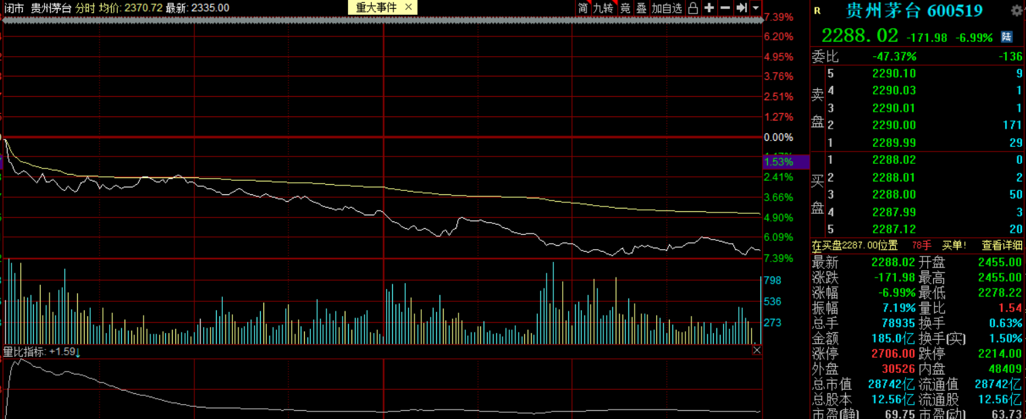Click stock title 贵州茅台 600519
The image size is (1026, 419).
click(x=914, y=10)
